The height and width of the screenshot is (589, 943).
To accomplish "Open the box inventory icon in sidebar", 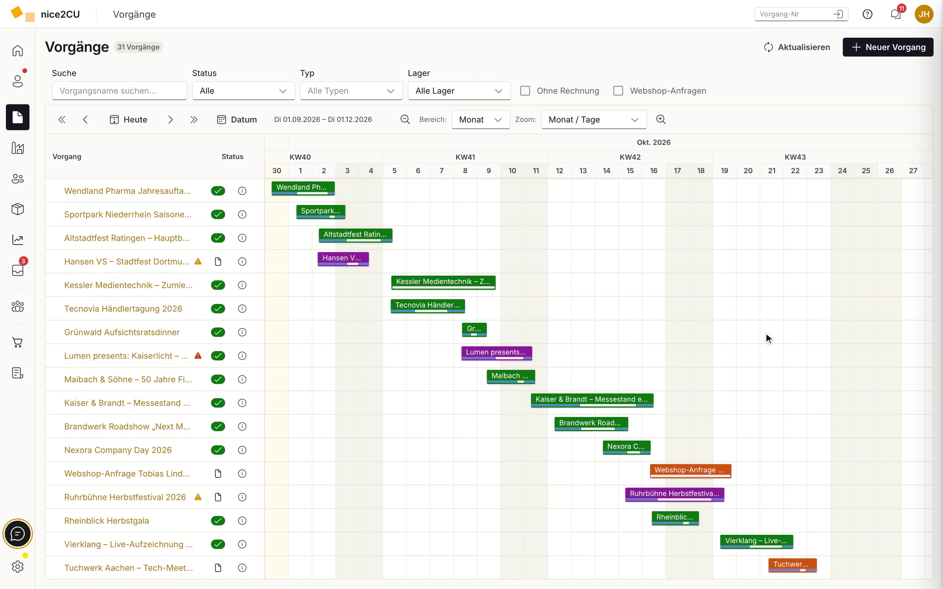I will point(17,209).
